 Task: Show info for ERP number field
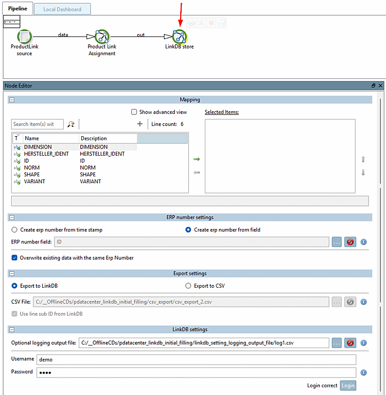[363, 242]
